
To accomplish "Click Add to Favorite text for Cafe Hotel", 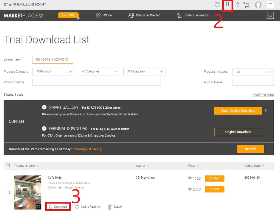I will 90,207.
